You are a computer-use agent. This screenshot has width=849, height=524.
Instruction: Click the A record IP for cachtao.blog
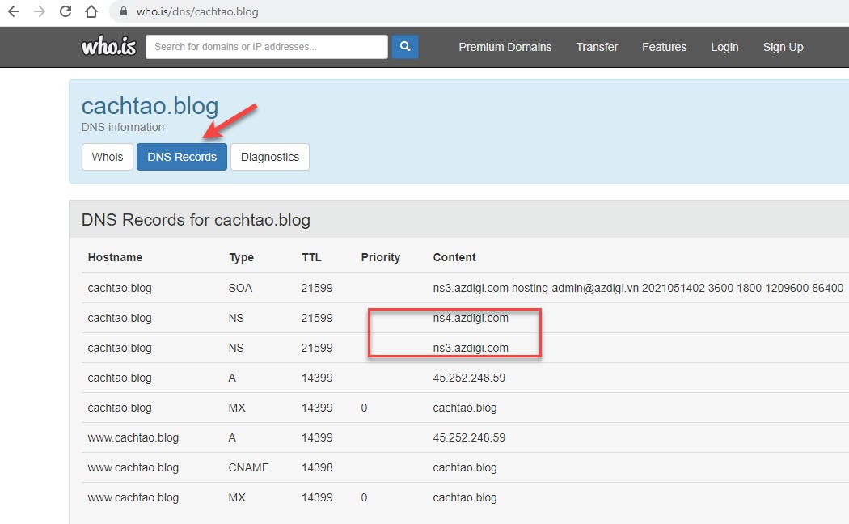point(469,378)
